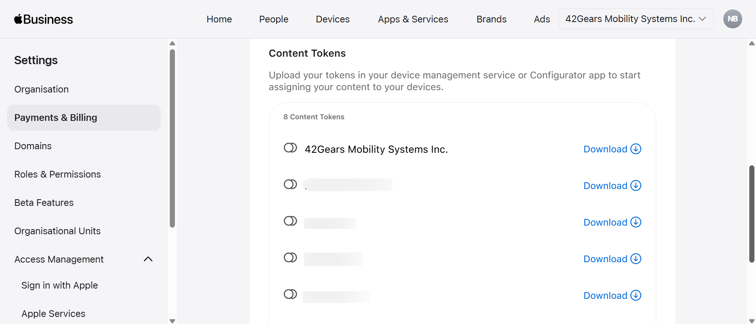756x324 pixels.
Task: Click the fourth content token's overlapping-circles icon
Action: [290, 257]
